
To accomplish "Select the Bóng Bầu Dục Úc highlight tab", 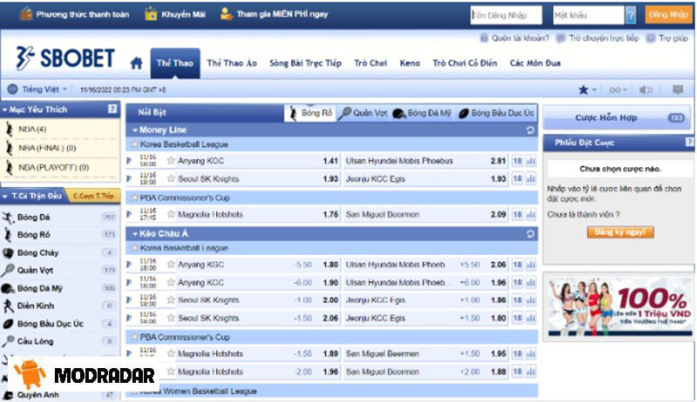I will pos(496,113).
